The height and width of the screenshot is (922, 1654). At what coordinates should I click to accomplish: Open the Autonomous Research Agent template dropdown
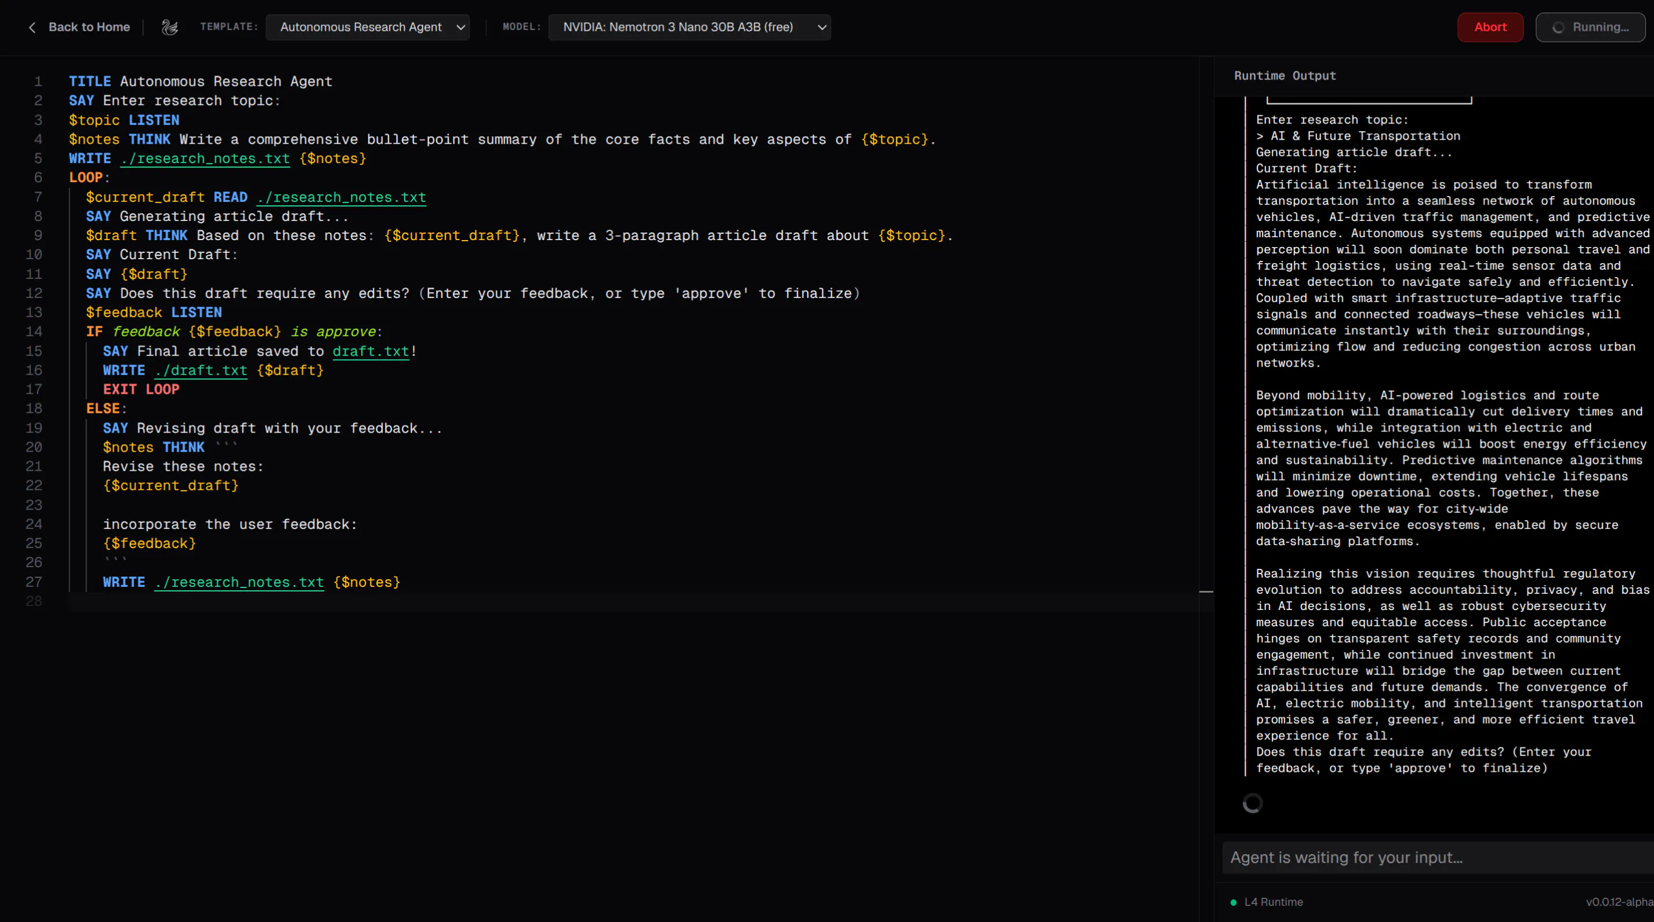[367, 27]
